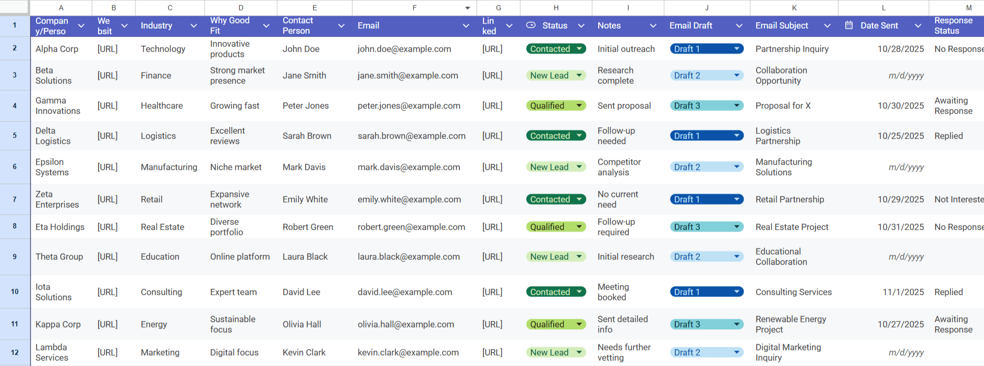Select the row 5 header
This screenshot has width=984, height=366.
coord(15,136)
